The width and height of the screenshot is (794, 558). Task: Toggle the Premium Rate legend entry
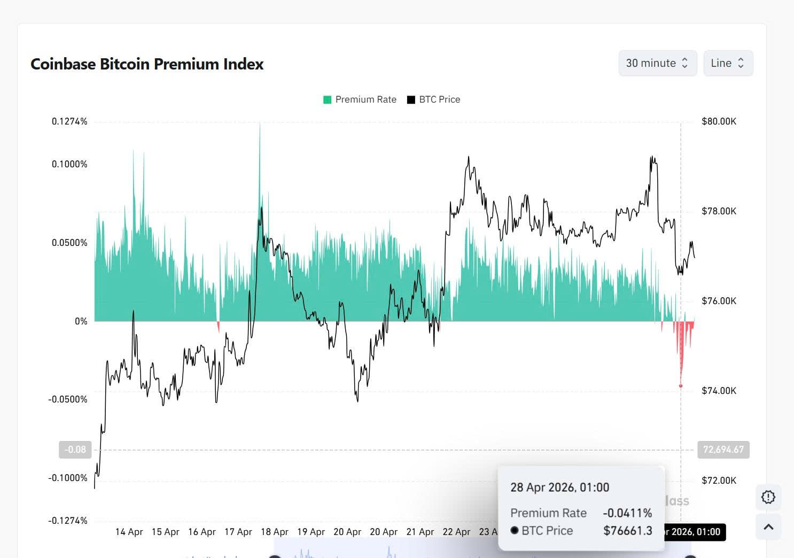[360, 99]
